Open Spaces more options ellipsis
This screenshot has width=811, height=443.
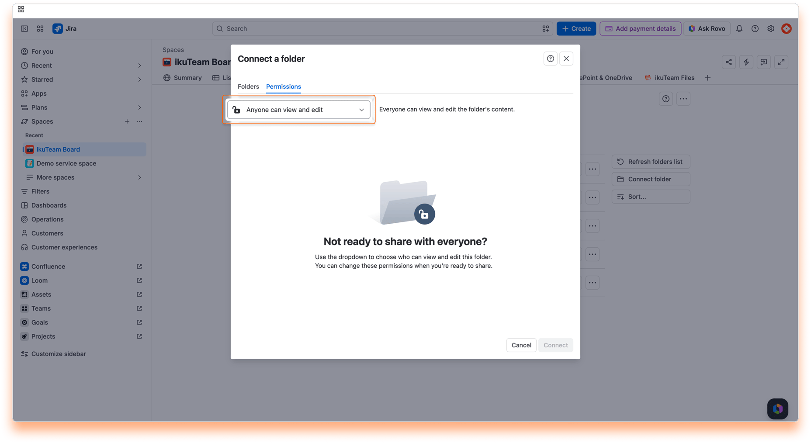point(139,121)
